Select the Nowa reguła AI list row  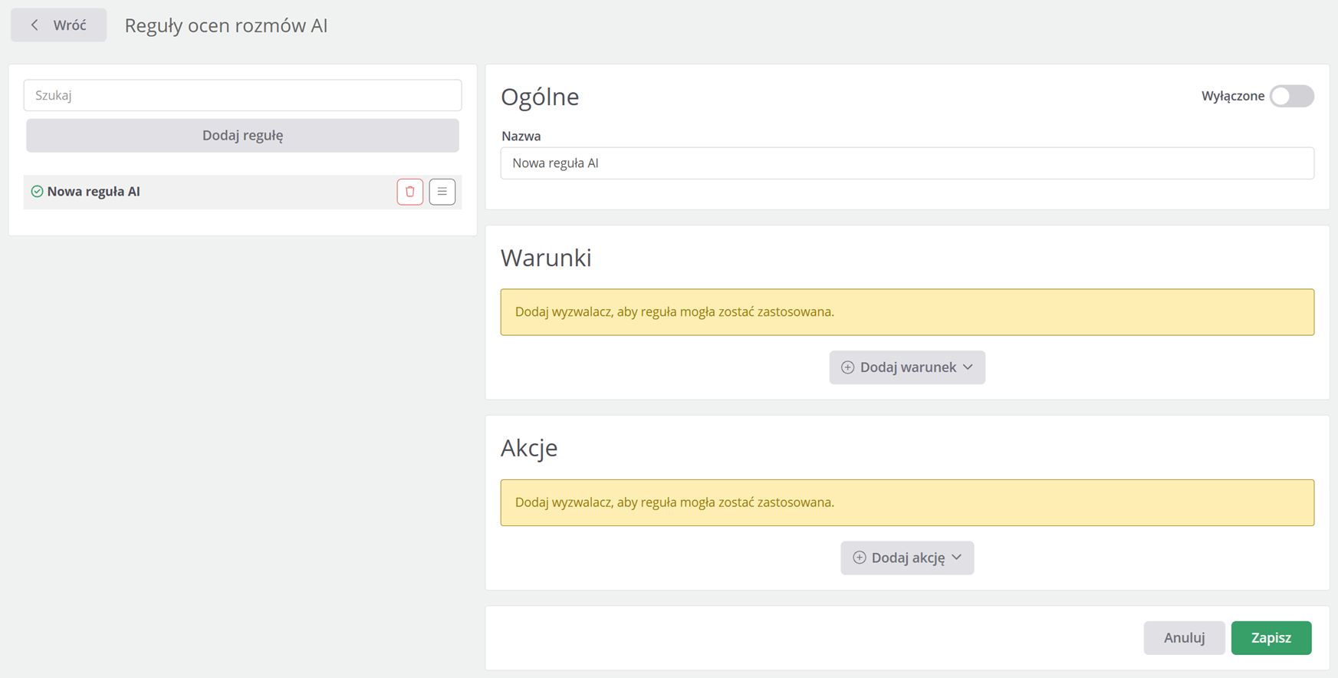point(242,192)
